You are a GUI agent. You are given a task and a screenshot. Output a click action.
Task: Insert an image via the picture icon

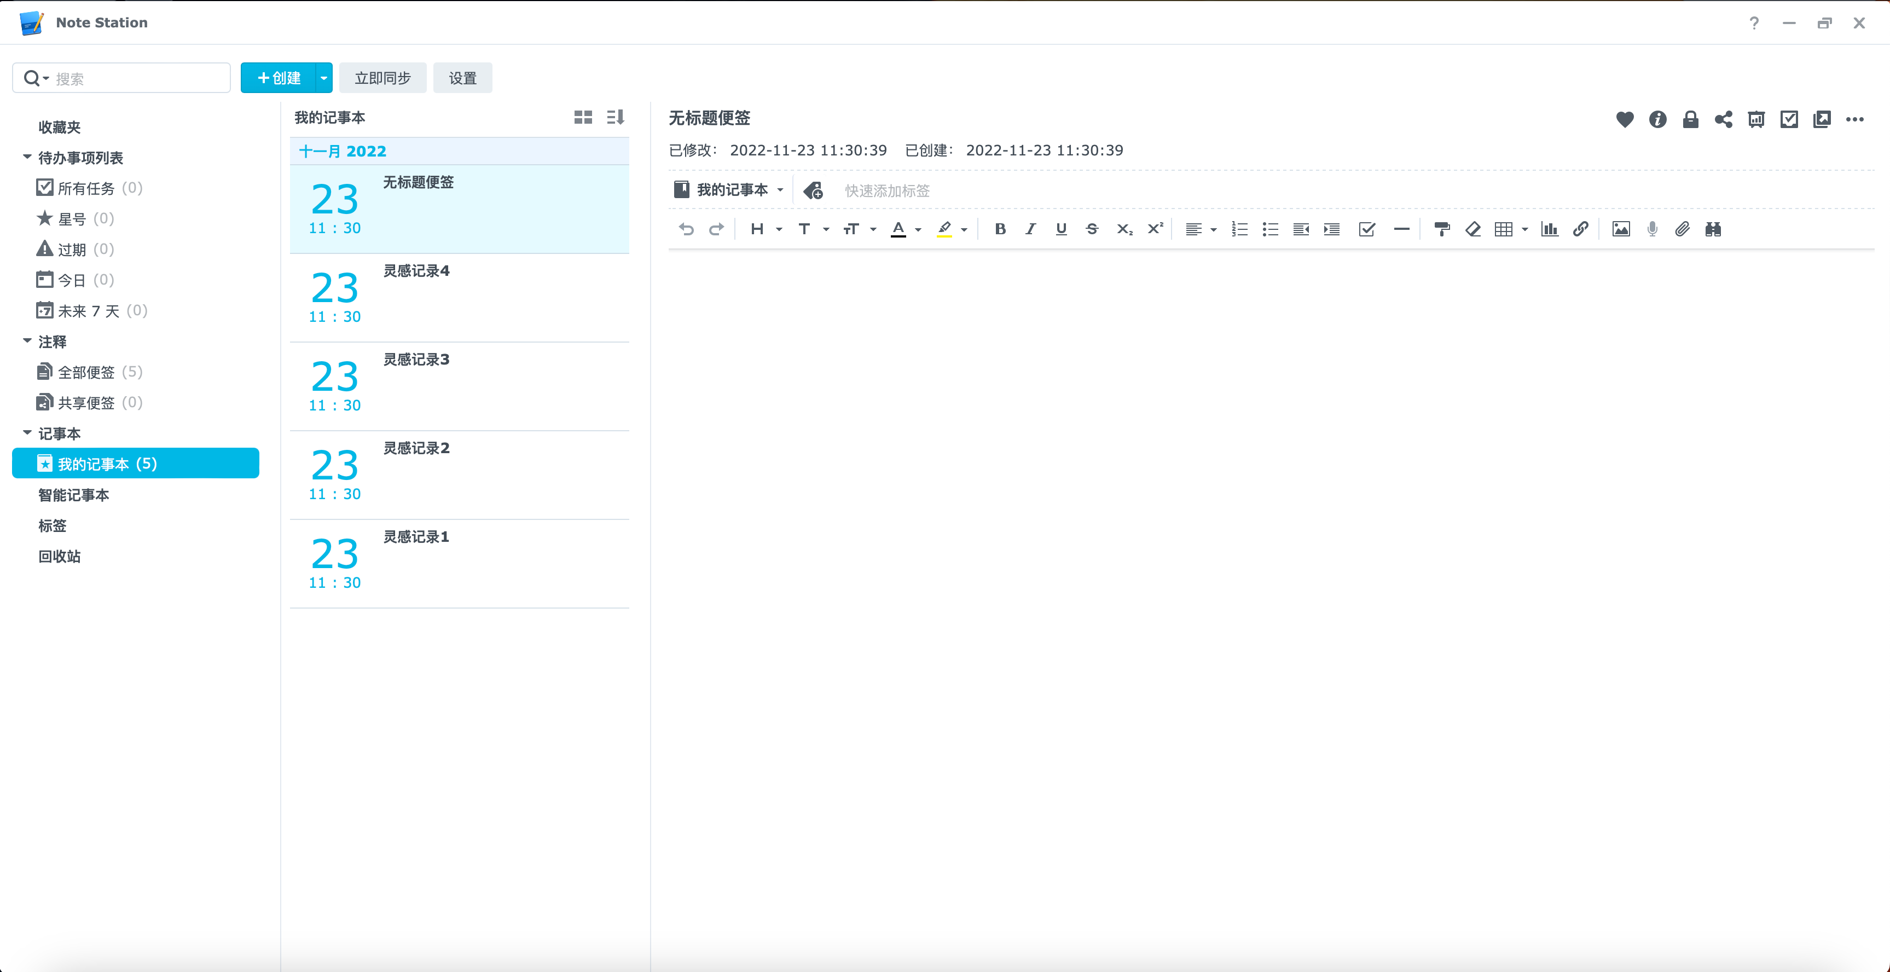(x=1621, y=230)
